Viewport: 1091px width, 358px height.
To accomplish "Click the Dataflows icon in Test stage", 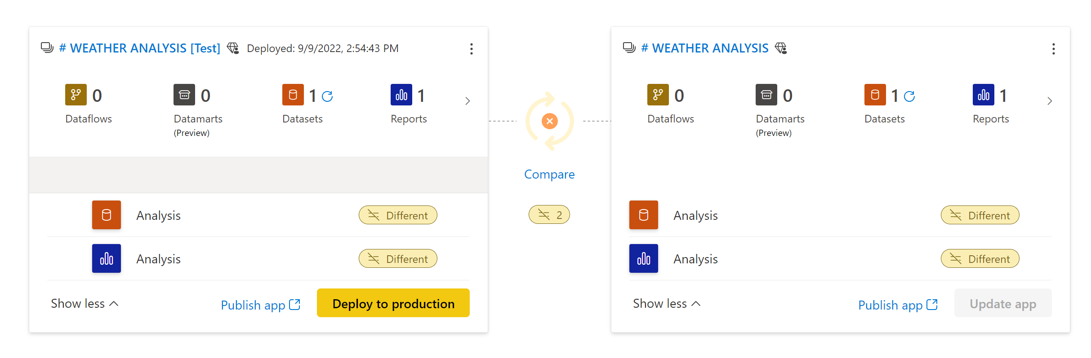I will [76, 95].
